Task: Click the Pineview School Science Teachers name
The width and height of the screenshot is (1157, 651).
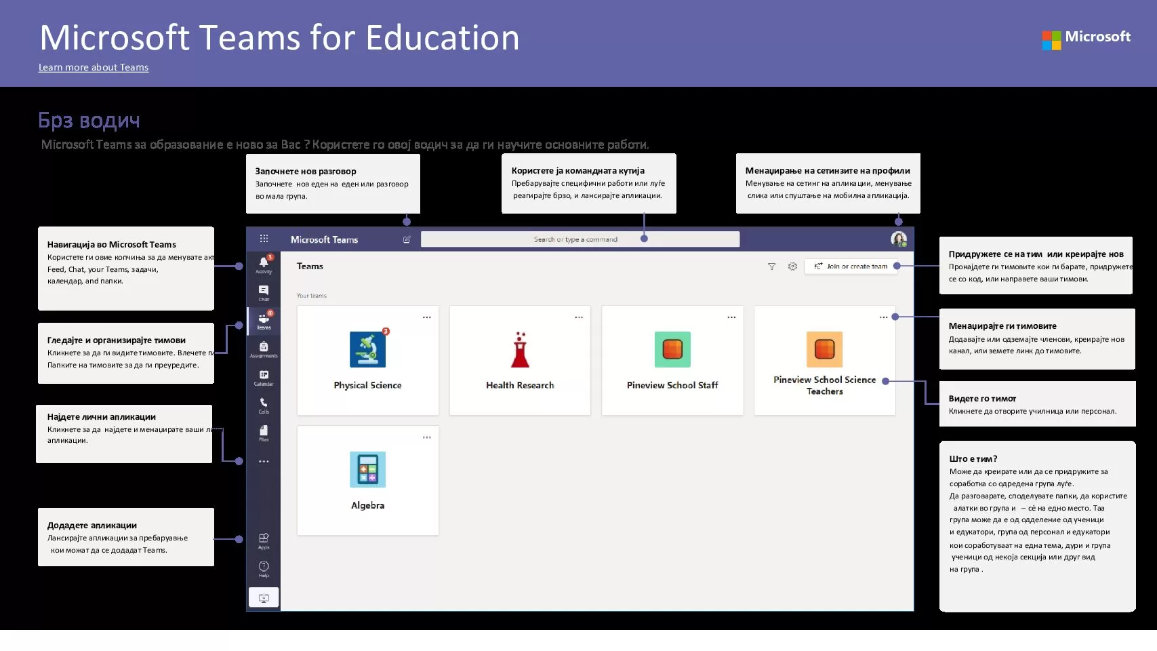Action: point(825,385)
